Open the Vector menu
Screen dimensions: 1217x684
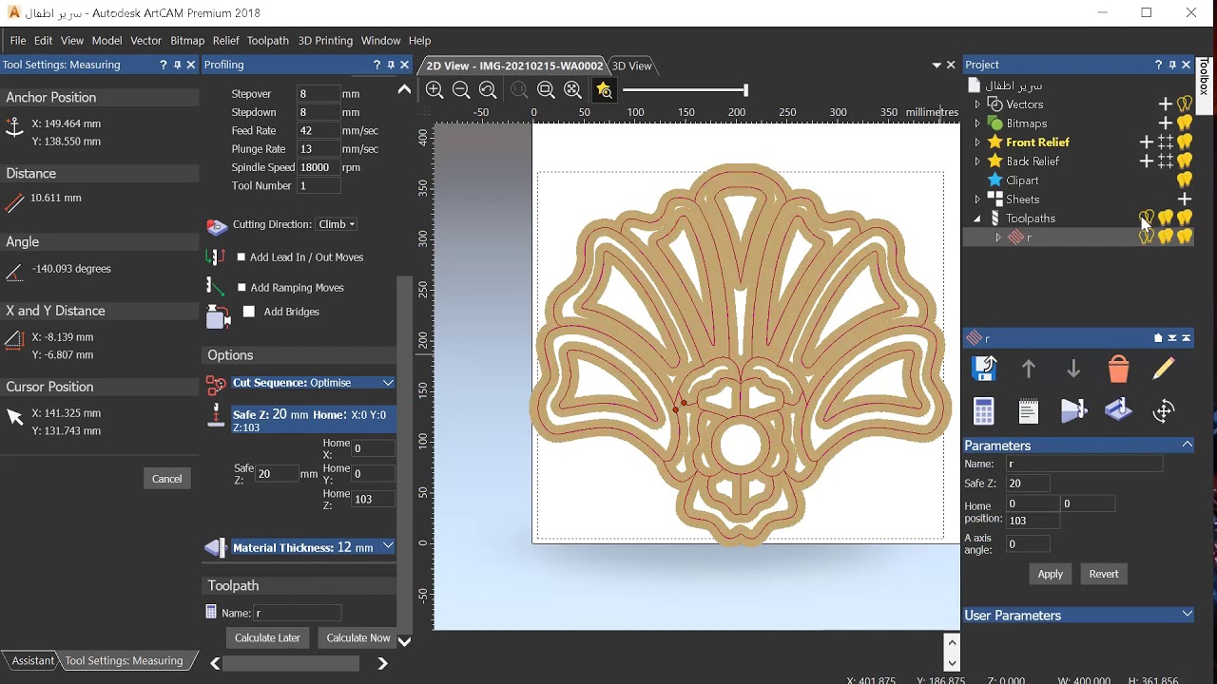146,41
